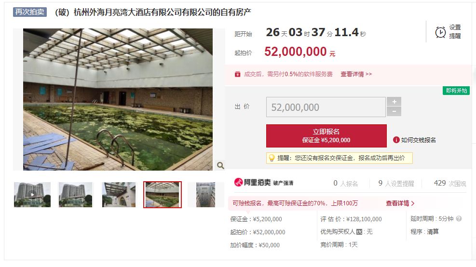Click the 出价 bid amount input field
This screenshot has height=267, width=476.
(x=326, y=107)
